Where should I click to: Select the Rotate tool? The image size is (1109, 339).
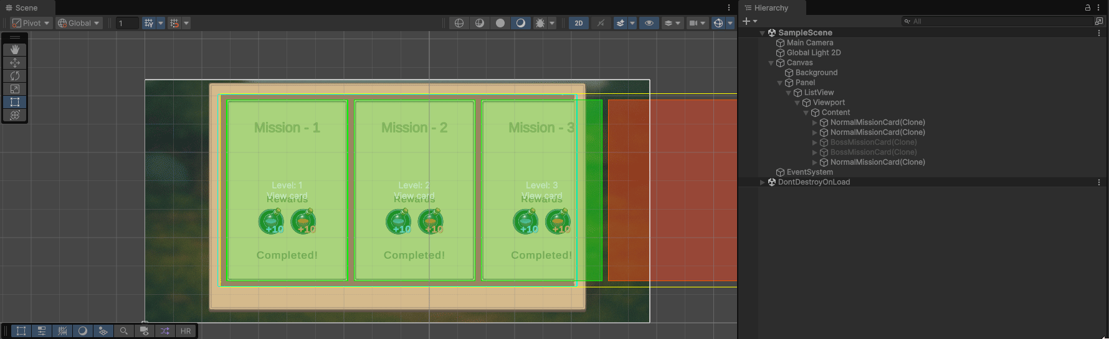click(15, 76)
